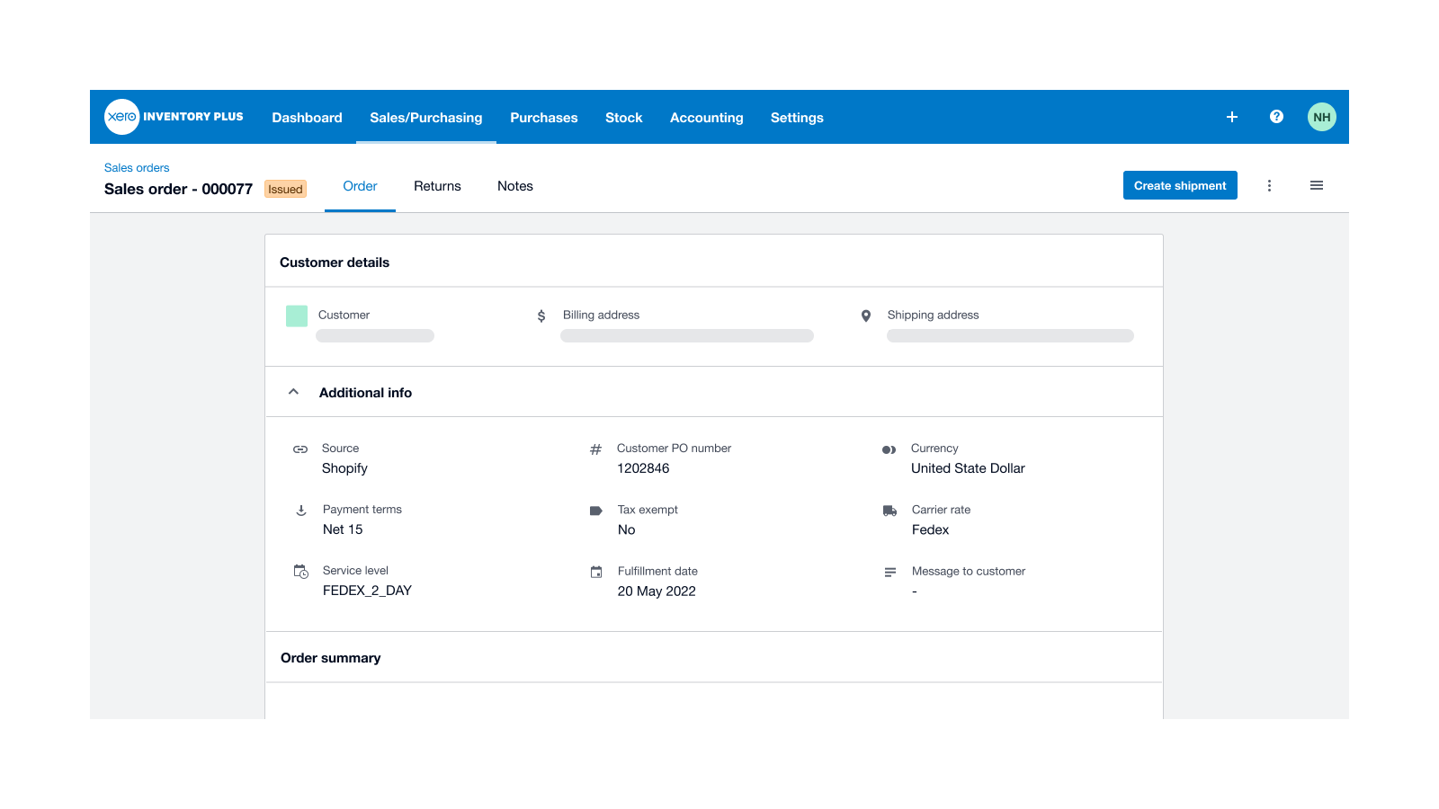Click the green customer color swatch
This screenshot has height=809, width=1439.
click(x=296, y=316)
